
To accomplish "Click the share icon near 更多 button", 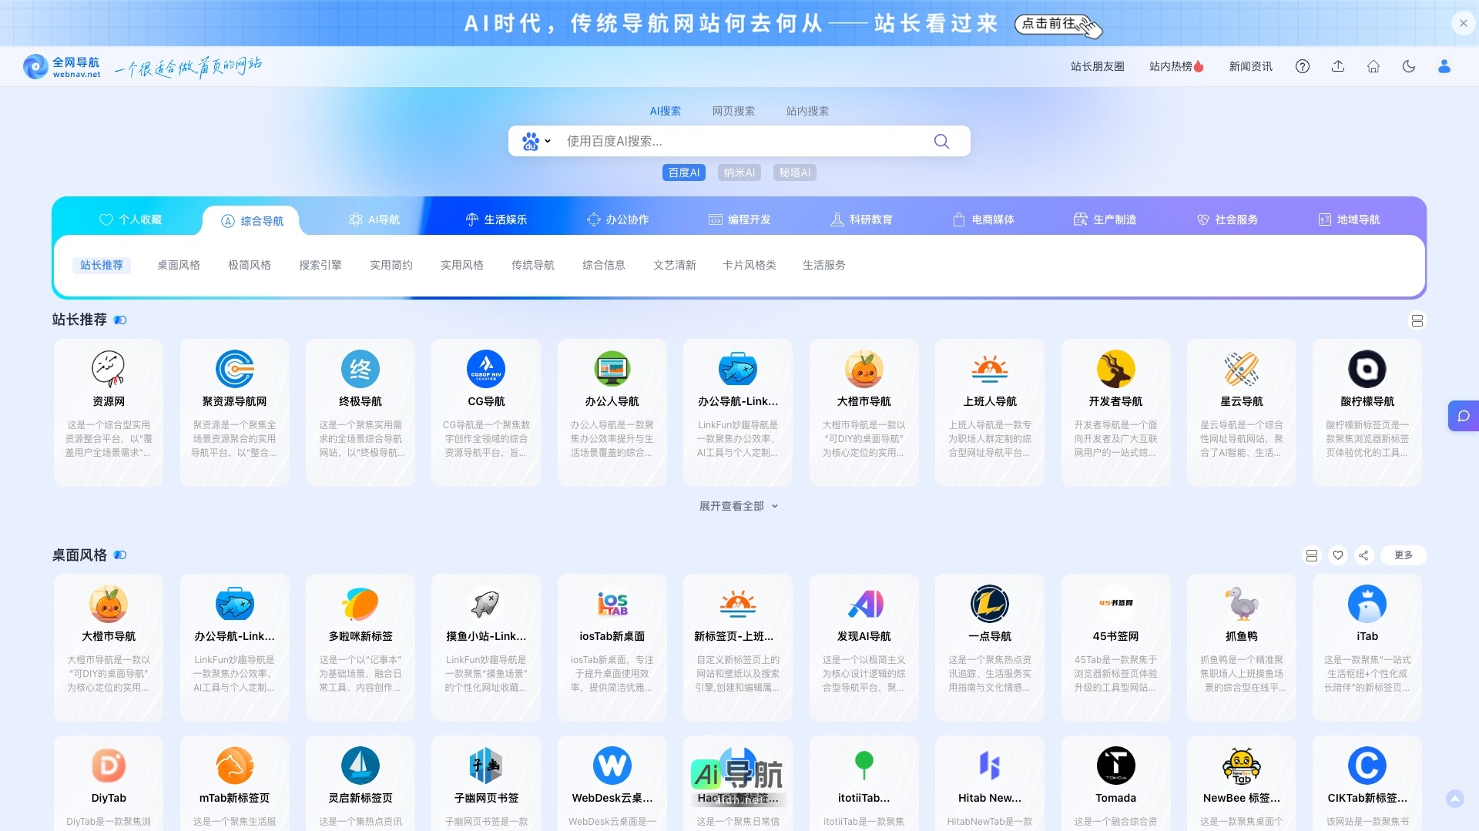I will pyautogui.click(x=1364, y=555).
